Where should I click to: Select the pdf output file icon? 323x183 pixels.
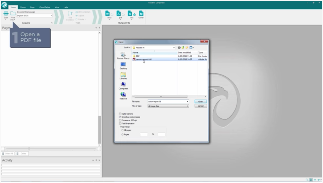tap(120, 13)
